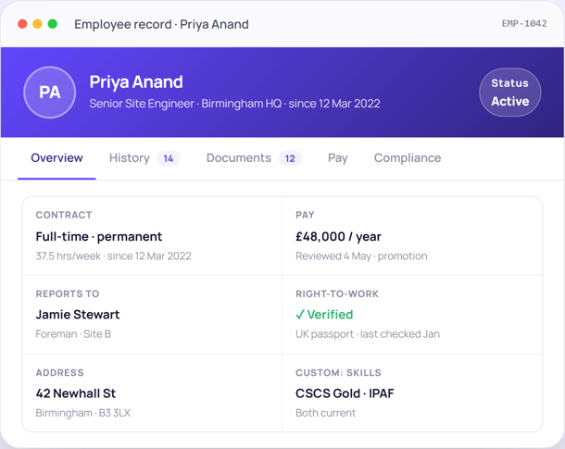
Task: Click the Birmingham · B3 3LX postcode line
Action: [82, 413]
